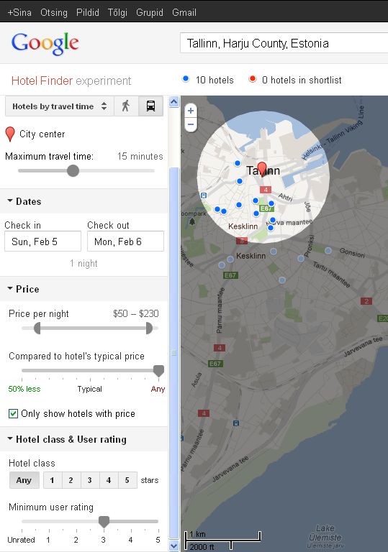
Task: Click red dot next to shortlist count
Action: pos(252,79)
